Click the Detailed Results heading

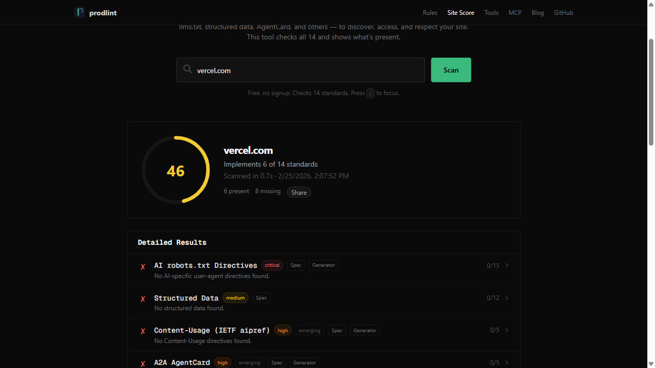(x=172, y=242)
